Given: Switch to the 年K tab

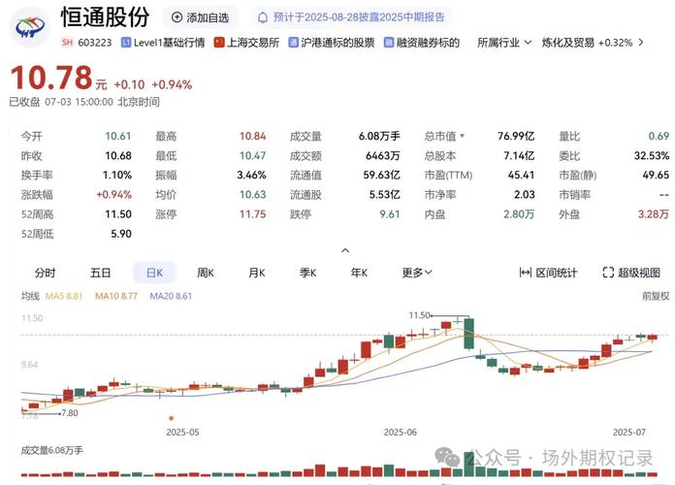Looking at the screenshot, I should click(359, 273).
